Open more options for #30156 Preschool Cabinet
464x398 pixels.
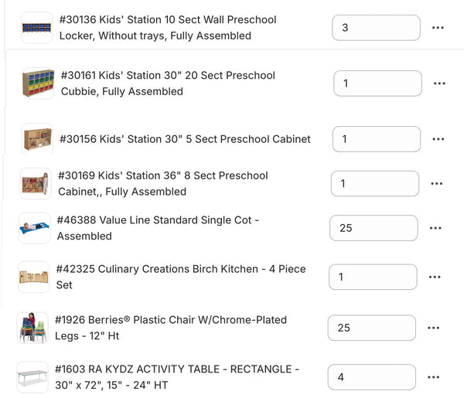(438, 139)
